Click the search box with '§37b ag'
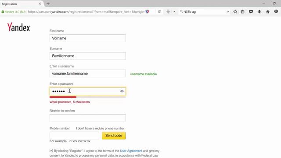This screenshot has height=158, width=281. pos(204,12)
